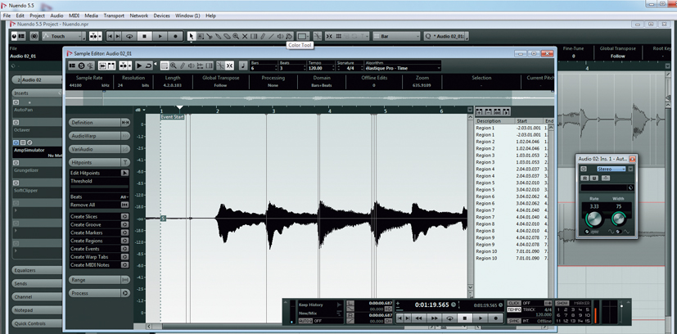Toggle the SYNC button on transport panel

(514, 321)
